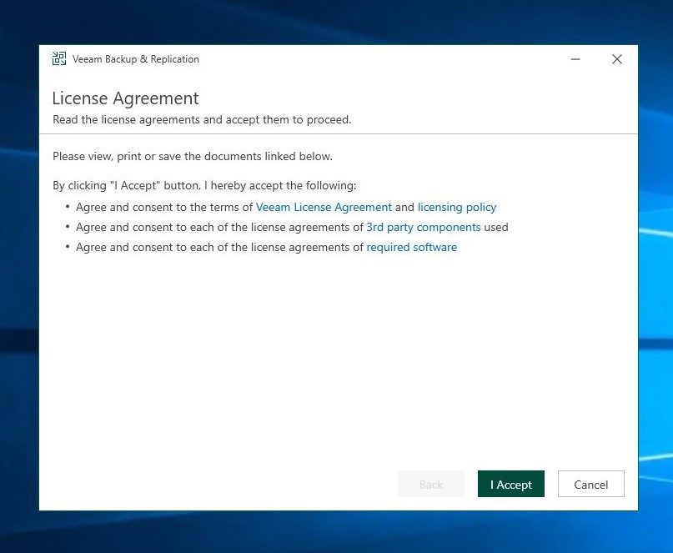The image size is (673, 553).
Task: Click 'Please view, print or save' text
Action: tap(193, 156)
